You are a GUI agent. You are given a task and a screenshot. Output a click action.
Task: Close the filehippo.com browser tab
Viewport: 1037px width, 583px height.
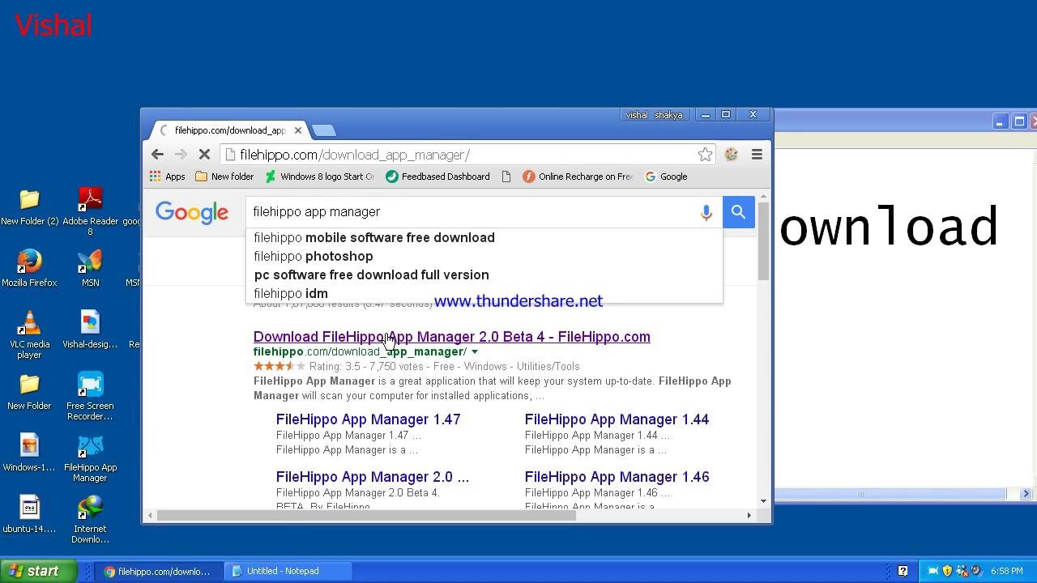tap(298, 130)
